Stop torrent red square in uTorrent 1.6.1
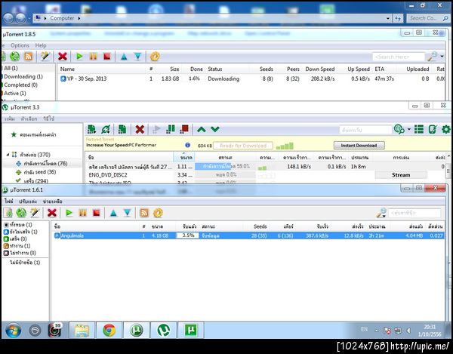Viewport: 453px width, 354px height. [x=97, y=213]
